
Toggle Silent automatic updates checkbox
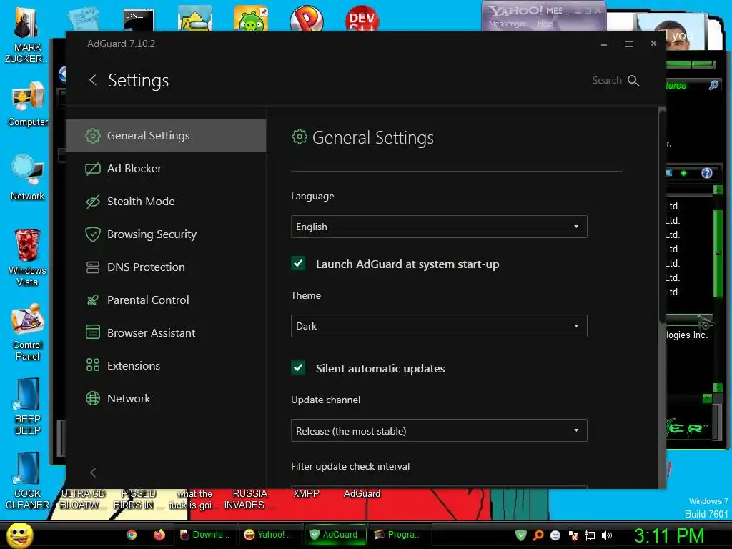(298, 368)
